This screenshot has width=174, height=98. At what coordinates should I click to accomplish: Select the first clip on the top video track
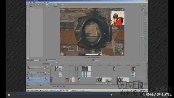click(x=56, y=69)
